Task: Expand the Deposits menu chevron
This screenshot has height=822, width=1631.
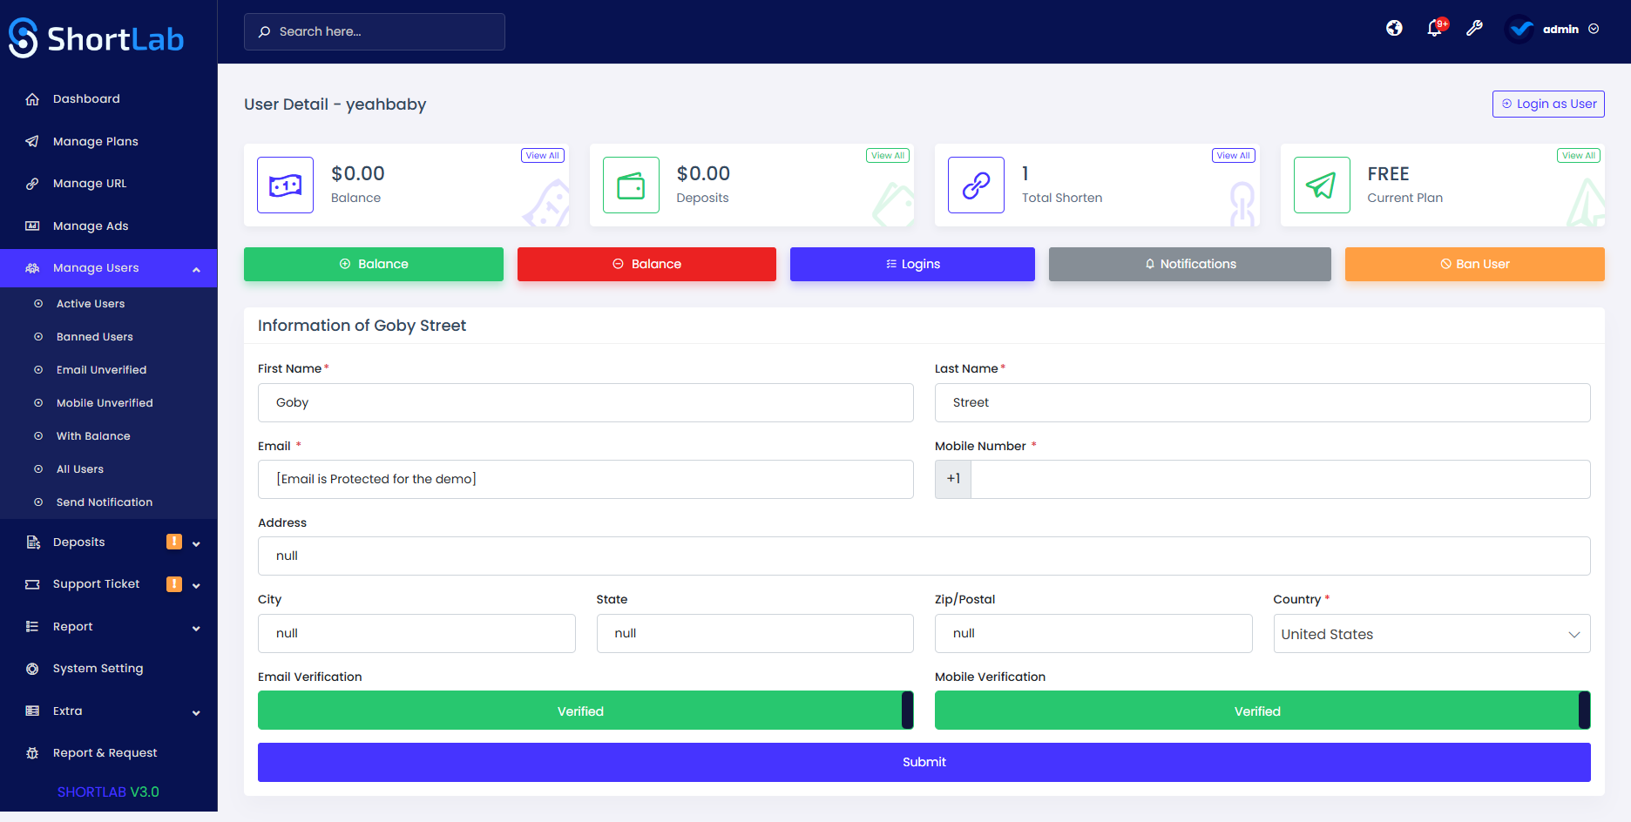Action: (196, 542)
